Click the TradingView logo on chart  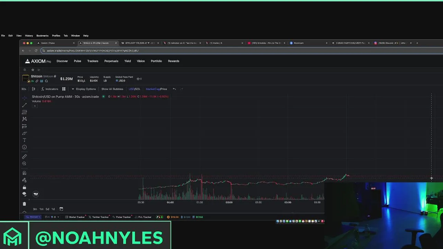click(x=36, y=194)
